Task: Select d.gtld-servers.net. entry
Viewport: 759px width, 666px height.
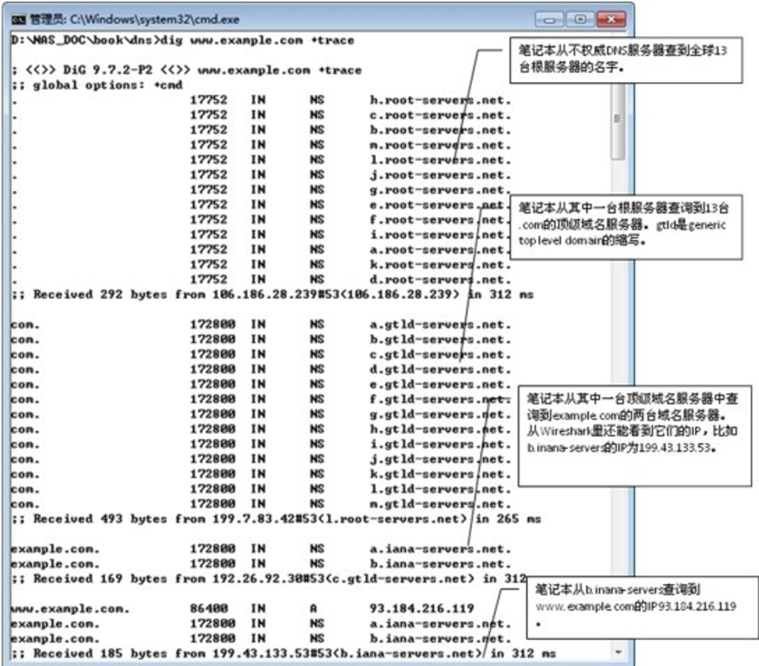Action: coord(441,370)
